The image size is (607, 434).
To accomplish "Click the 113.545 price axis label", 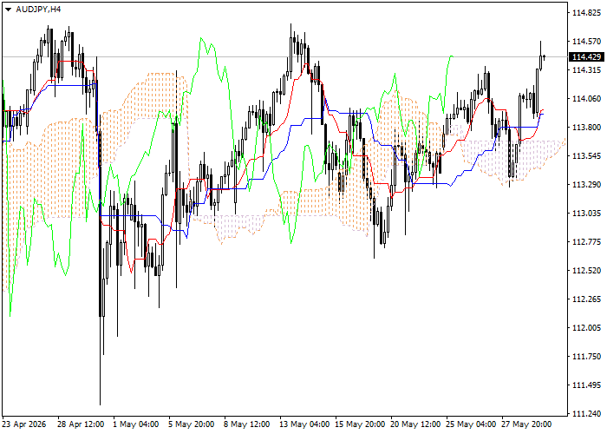I will tap(586, 156).
